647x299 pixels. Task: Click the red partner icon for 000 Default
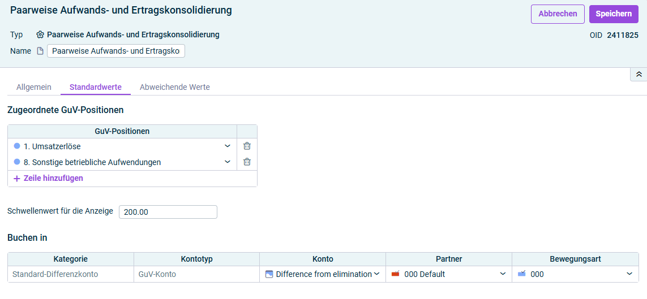(x=395, y=274)
